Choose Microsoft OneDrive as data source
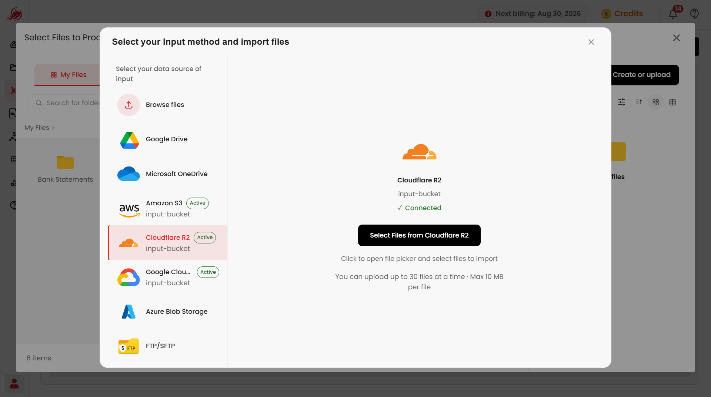Viewport: 711px width, 397px height. pyautogui.click(x=168, y=174)
